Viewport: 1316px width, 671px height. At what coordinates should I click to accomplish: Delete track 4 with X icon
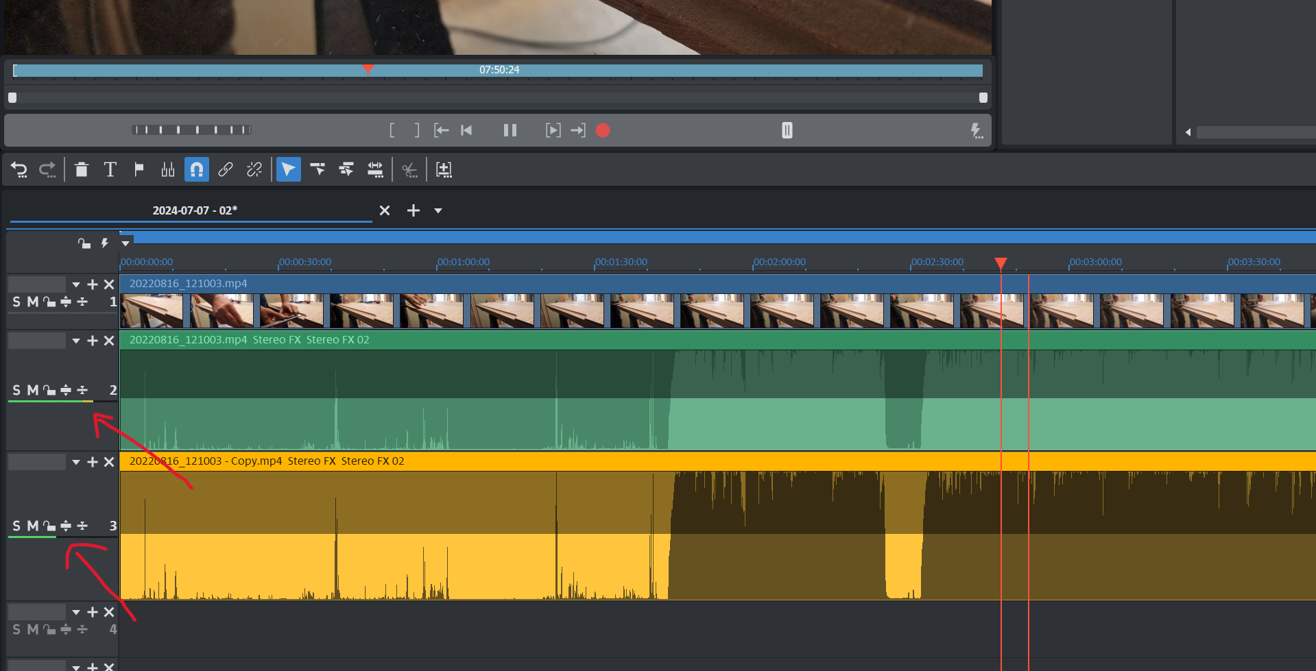(x=109, y=612)
